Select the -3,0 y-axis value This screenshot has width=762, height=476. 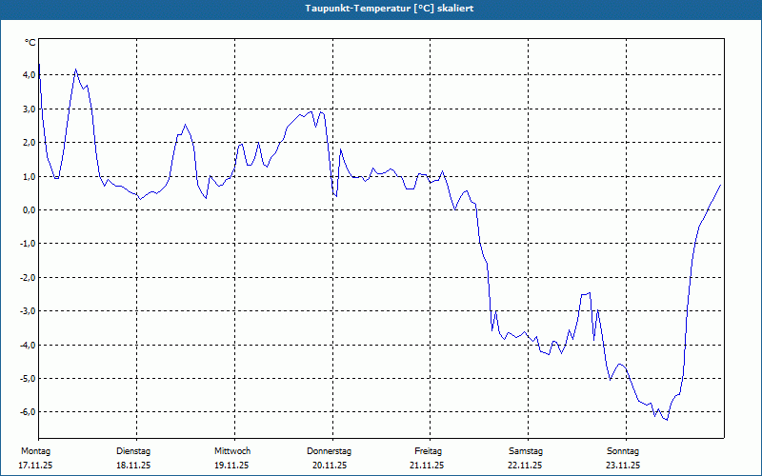(28, 311)
